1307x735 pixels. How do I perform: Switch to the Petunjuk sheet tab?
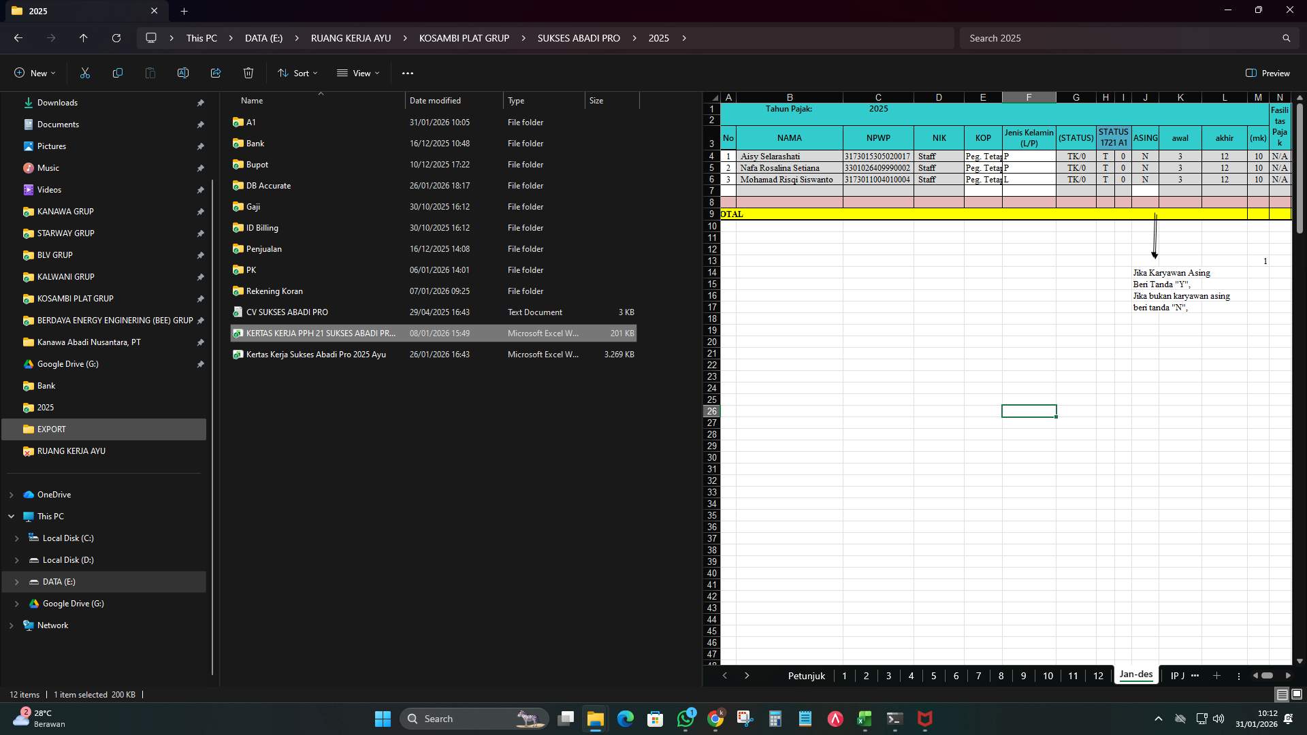(806, 675)
